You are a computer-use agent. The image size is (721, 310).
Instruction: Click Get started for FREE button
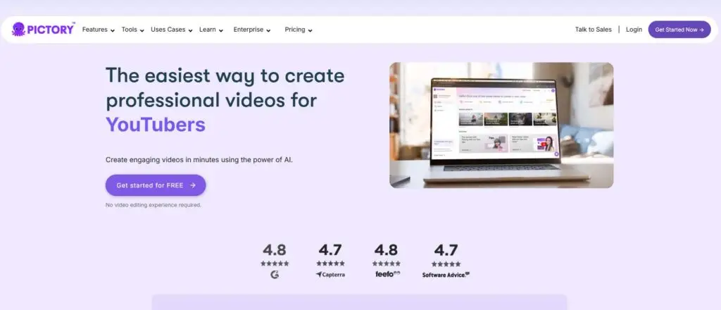pos(155,185)
